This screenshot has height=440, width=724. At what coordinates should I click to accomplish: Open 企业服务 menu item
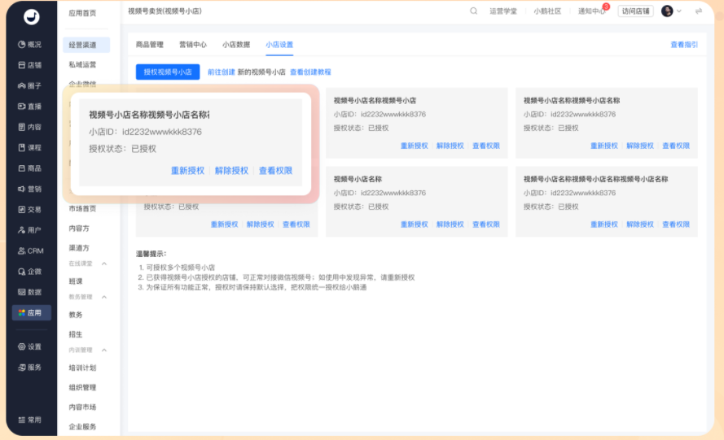pyautogui.click(x=82, y=427)
